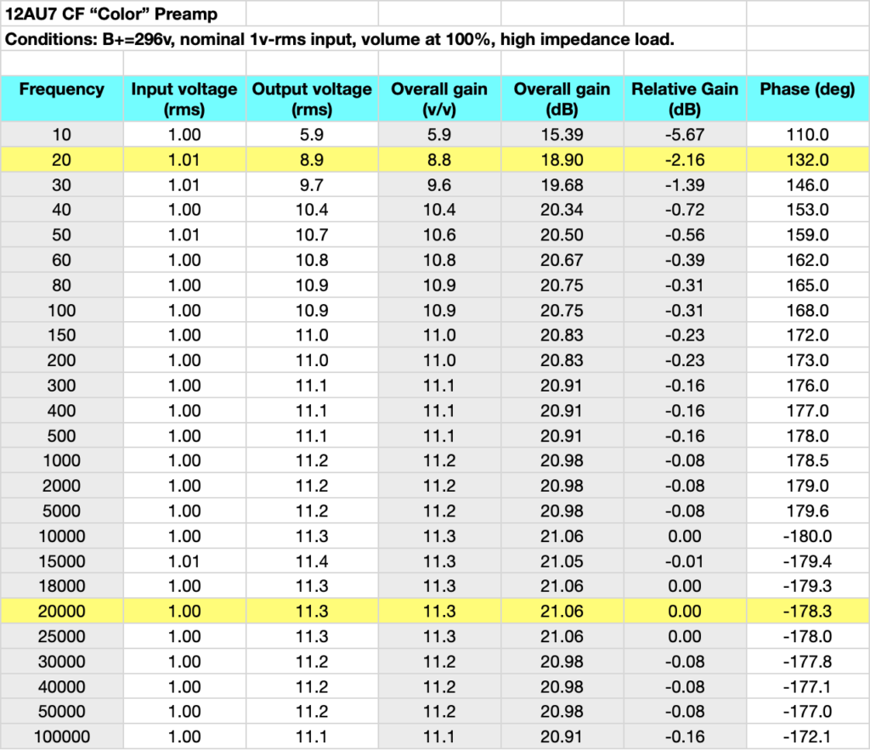Screen dimensions: 870x750
Task: Select phase value -180.0
Action: tap(808, 536)
